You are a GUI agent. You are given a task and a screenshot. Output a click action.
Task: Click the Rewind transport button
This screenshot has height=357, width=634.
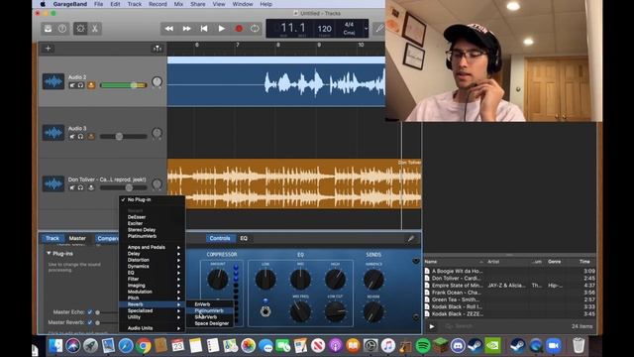coord(169,29)
